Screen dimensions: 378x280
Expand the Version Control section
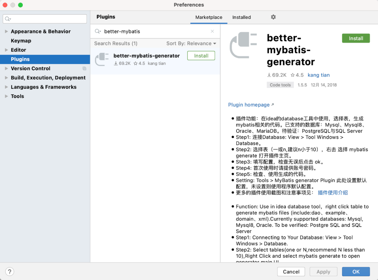6,69
